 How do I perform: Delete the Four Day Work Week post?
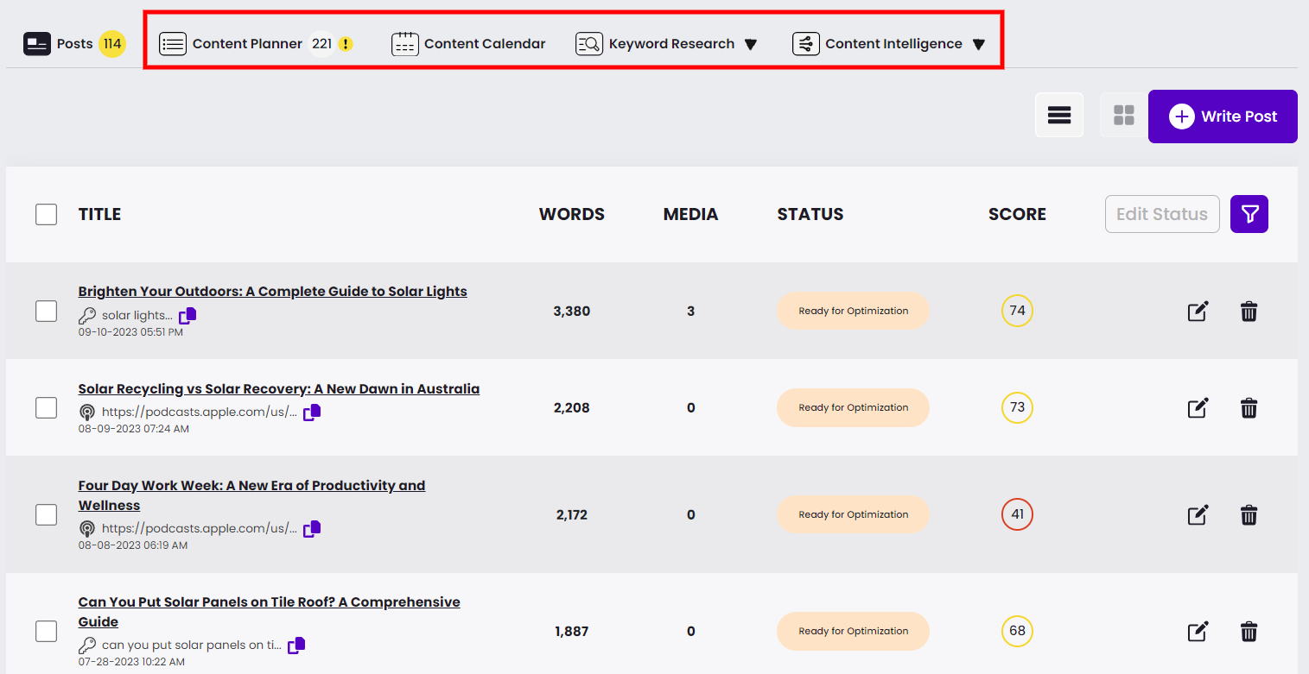[x=1249, y=515]
